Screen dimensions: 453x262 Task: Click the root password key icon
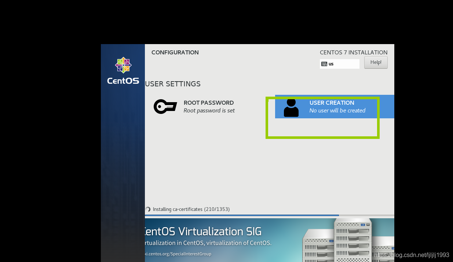click(x=165, y=107)
